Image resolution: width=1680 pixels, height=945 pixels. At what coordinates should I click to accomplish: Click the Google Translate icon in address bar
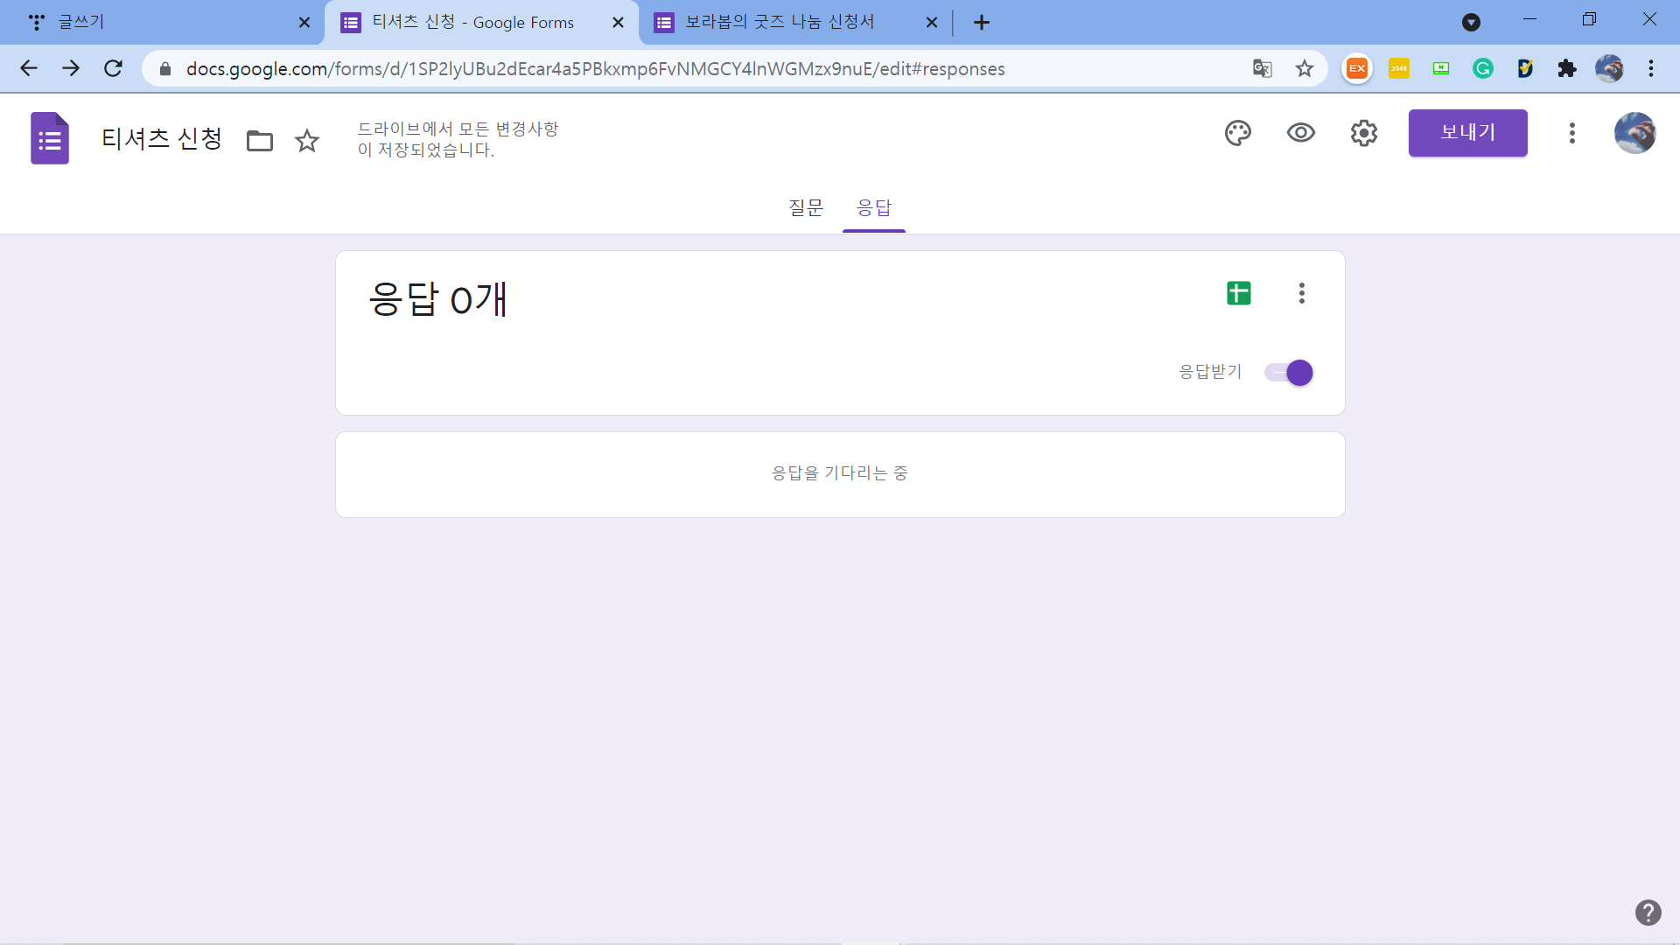point(1262,68)
